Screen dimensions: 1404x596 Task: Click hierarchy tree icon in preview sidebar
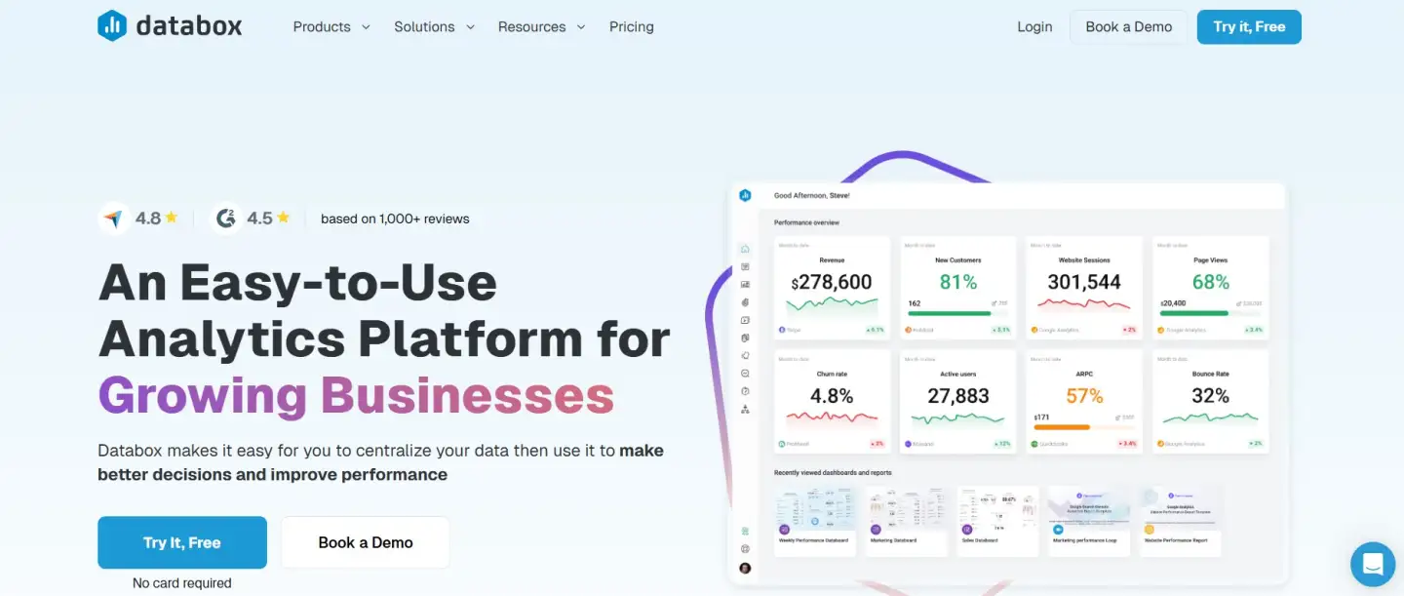pyautogui.click(x=745, y=410)
